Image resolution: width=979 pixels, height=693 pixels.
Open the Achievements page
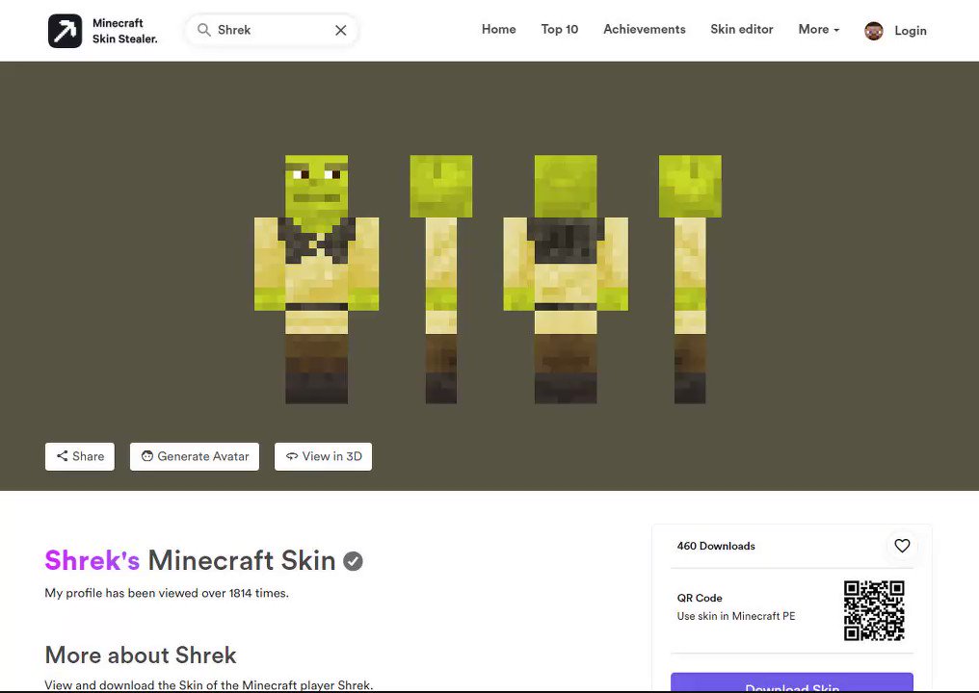(x=645, y=29)
